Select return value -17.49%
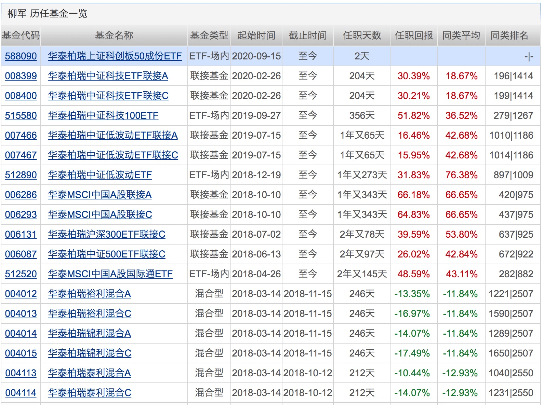Screen dimensions: 543x405 click(412, 353)
